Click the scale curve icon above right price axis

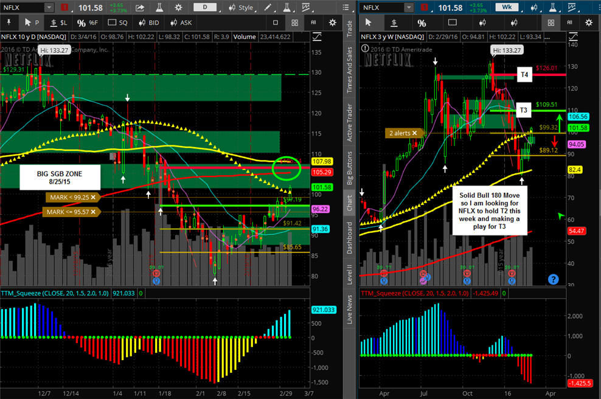click(572, 36)
